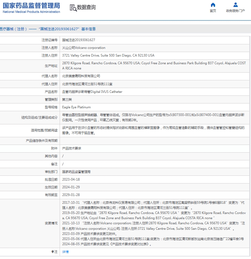251x259 pixels.
Task: Click the 产品储存条件及有效期 label
Action: pos(42,141)
